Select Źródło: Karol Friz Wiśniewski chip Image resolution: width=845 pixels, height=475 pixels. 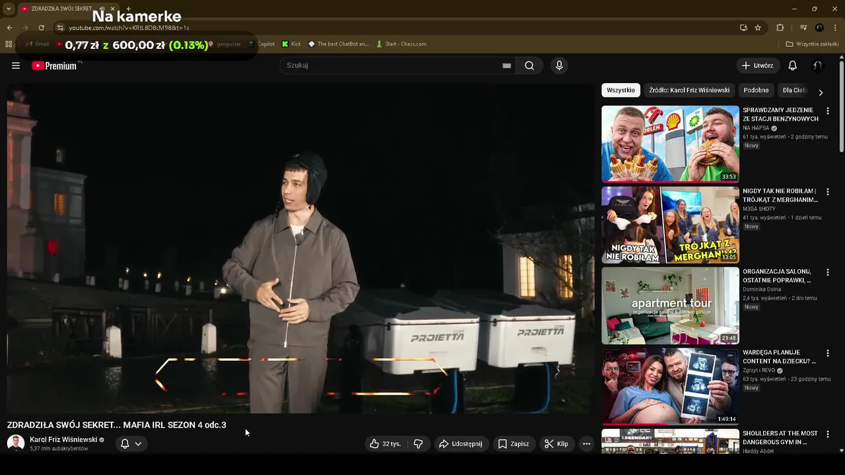(x=689, y=90)
